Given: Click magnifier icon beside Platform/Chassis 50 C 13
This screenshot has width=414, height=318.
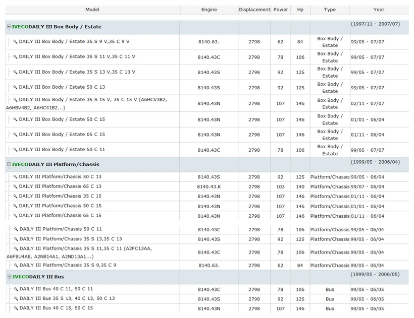Looking at the screenshot, I should coord(15,177).
